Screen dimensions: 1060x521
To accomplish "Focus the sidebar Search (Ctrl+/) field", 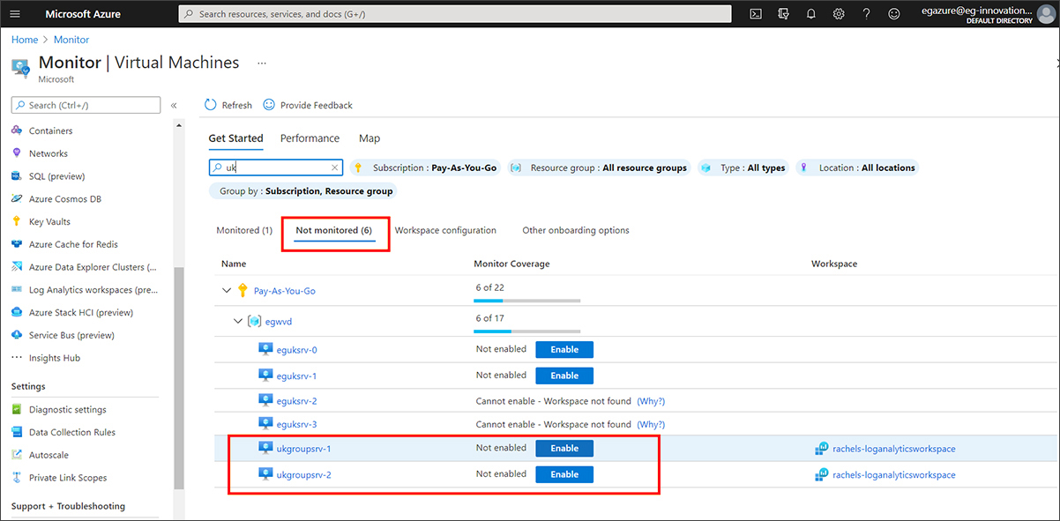I will pos(86,105).
